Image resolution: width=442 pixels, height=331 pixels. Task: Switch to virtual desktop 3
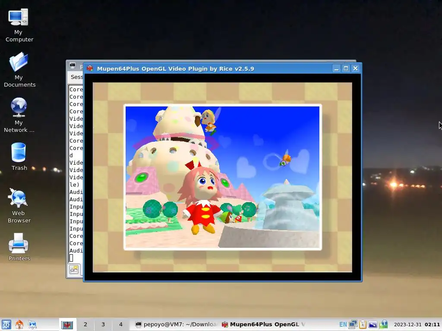coord(103,325)
